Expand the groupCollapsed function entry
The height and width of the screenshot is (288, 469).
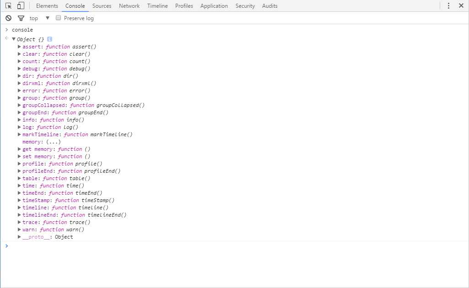click(19, 105)
